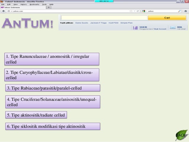Select Tipe Caryophyllaceae/Labiatae/diasitik box
189x142 pixels.
[52, 75]
